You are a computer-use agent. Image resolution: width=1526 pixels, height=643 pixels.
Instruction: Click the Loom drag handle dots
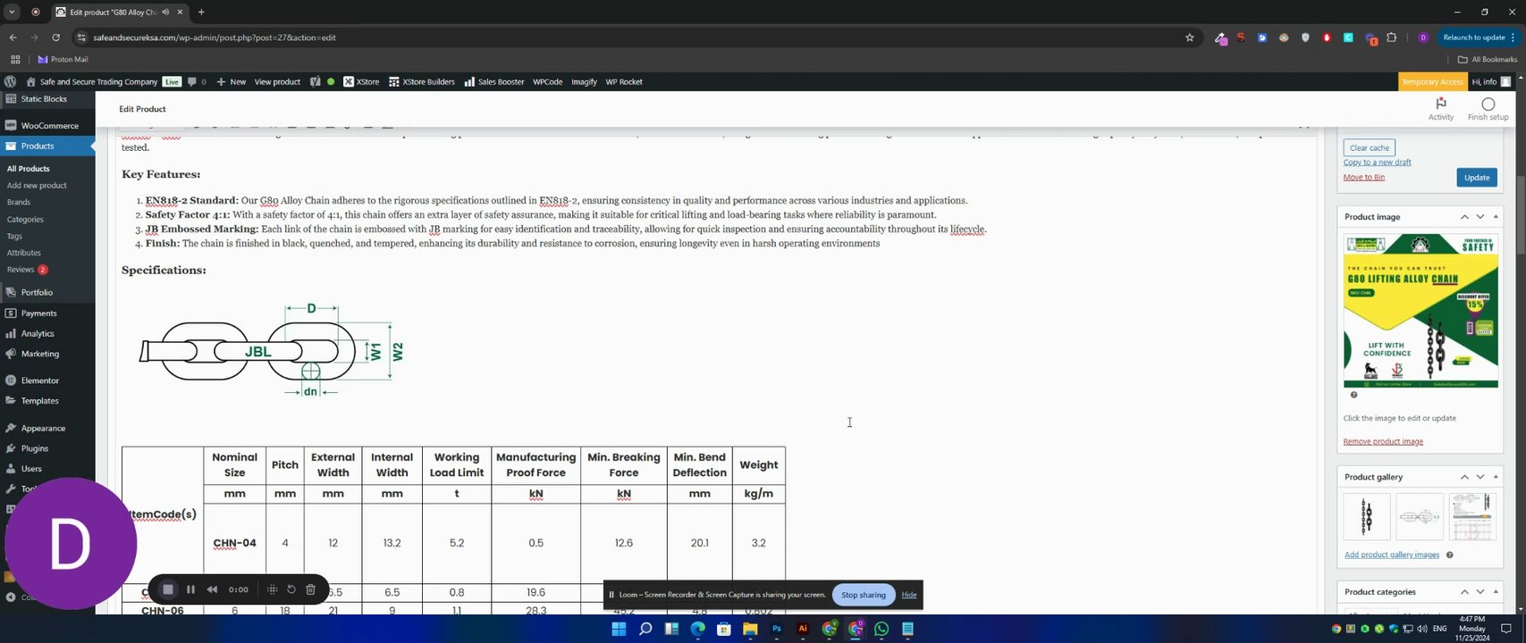pos(272,589)
